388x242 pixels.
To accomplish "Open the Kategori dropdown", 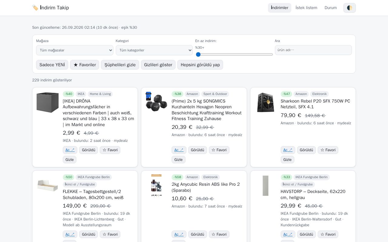I will point(154,50).
